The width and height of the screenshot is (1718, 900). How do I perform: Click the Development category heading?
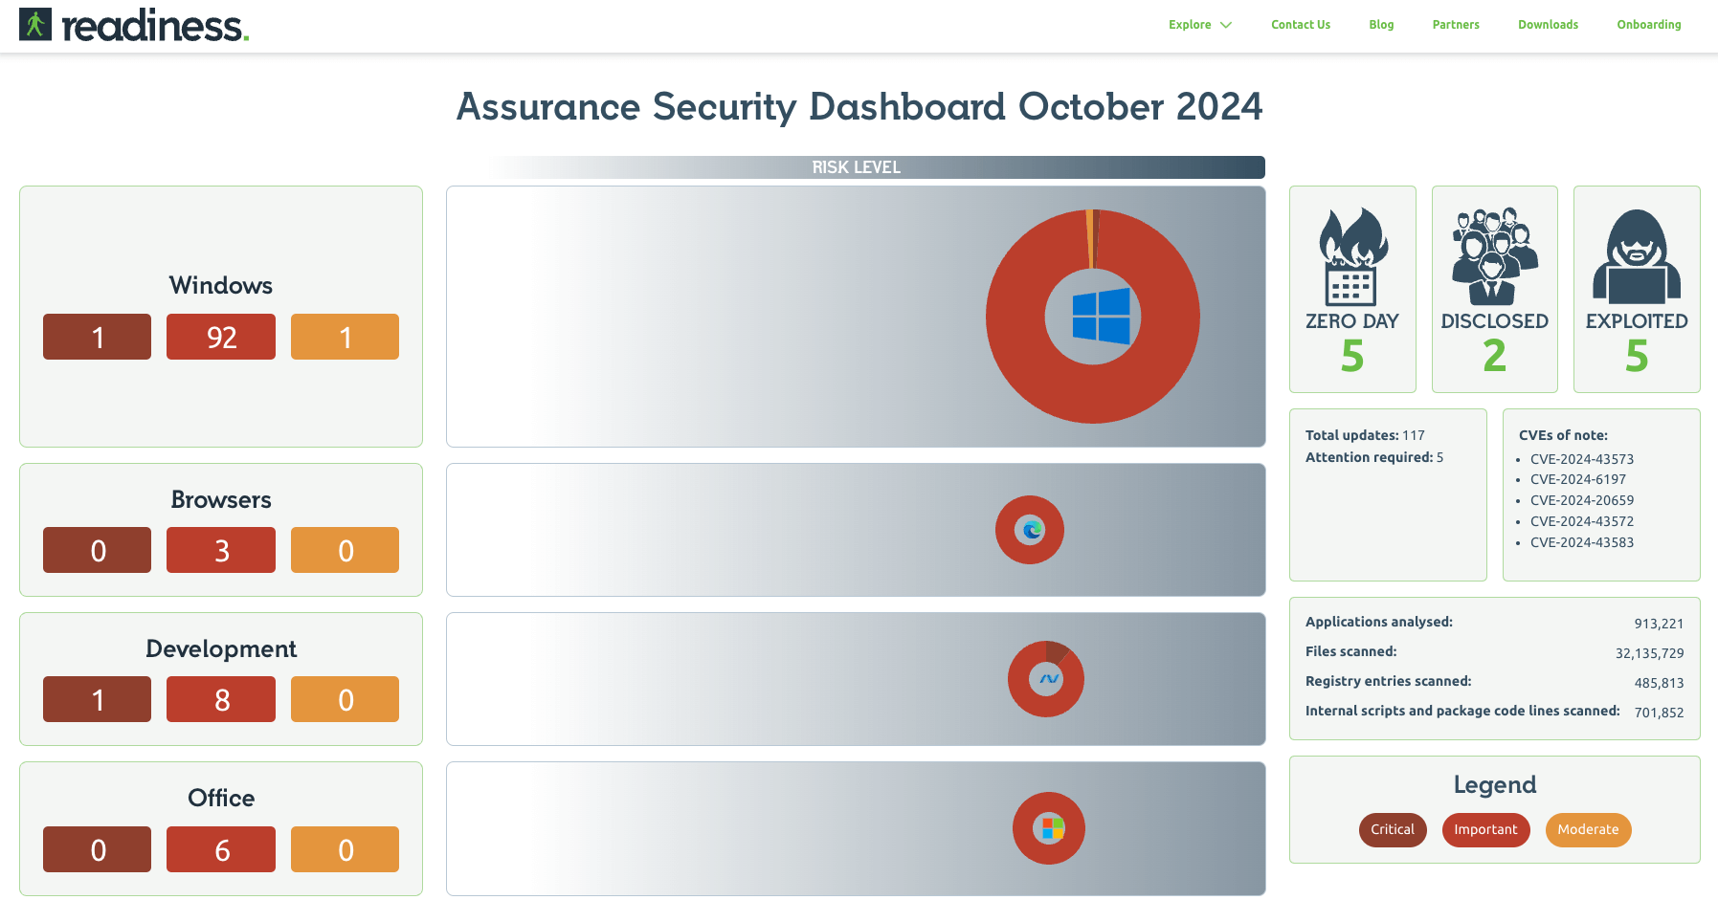(221, 648)
